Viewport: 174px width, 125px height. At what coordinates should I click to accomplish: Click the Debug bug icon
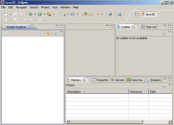(x=31, y=14)
